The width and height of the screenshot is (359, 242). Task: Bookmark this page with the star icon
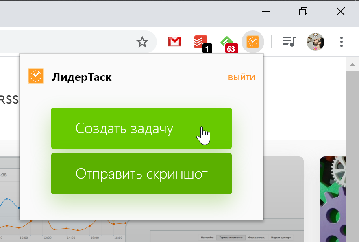click(x=142, y=42)
